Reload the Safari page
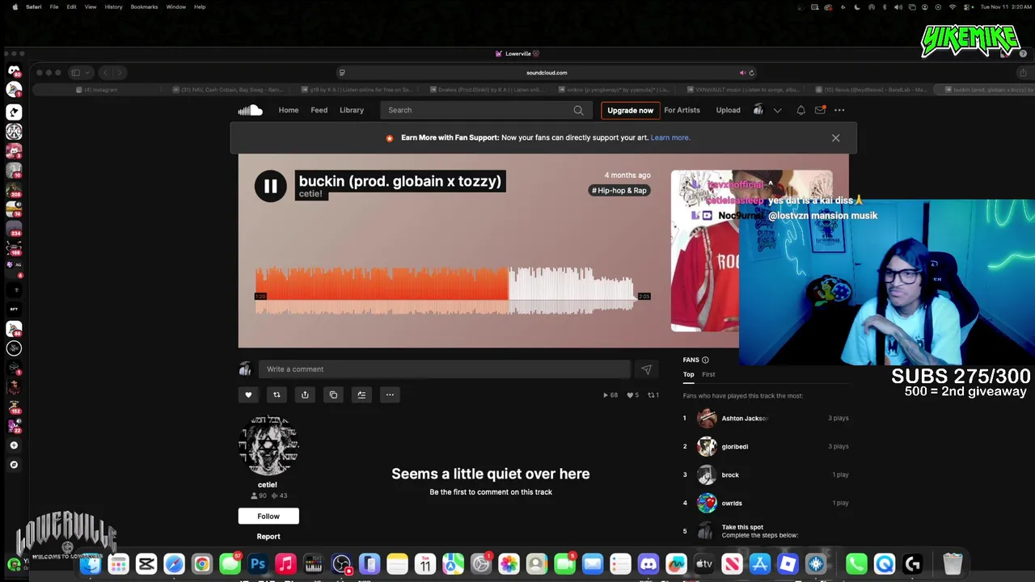The height and width of the screenshot is (582, 1035). tap(751, 73)
